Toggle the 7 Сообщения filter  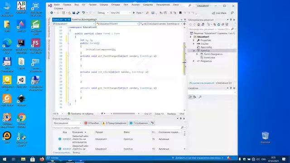click(x=139, y=123)
